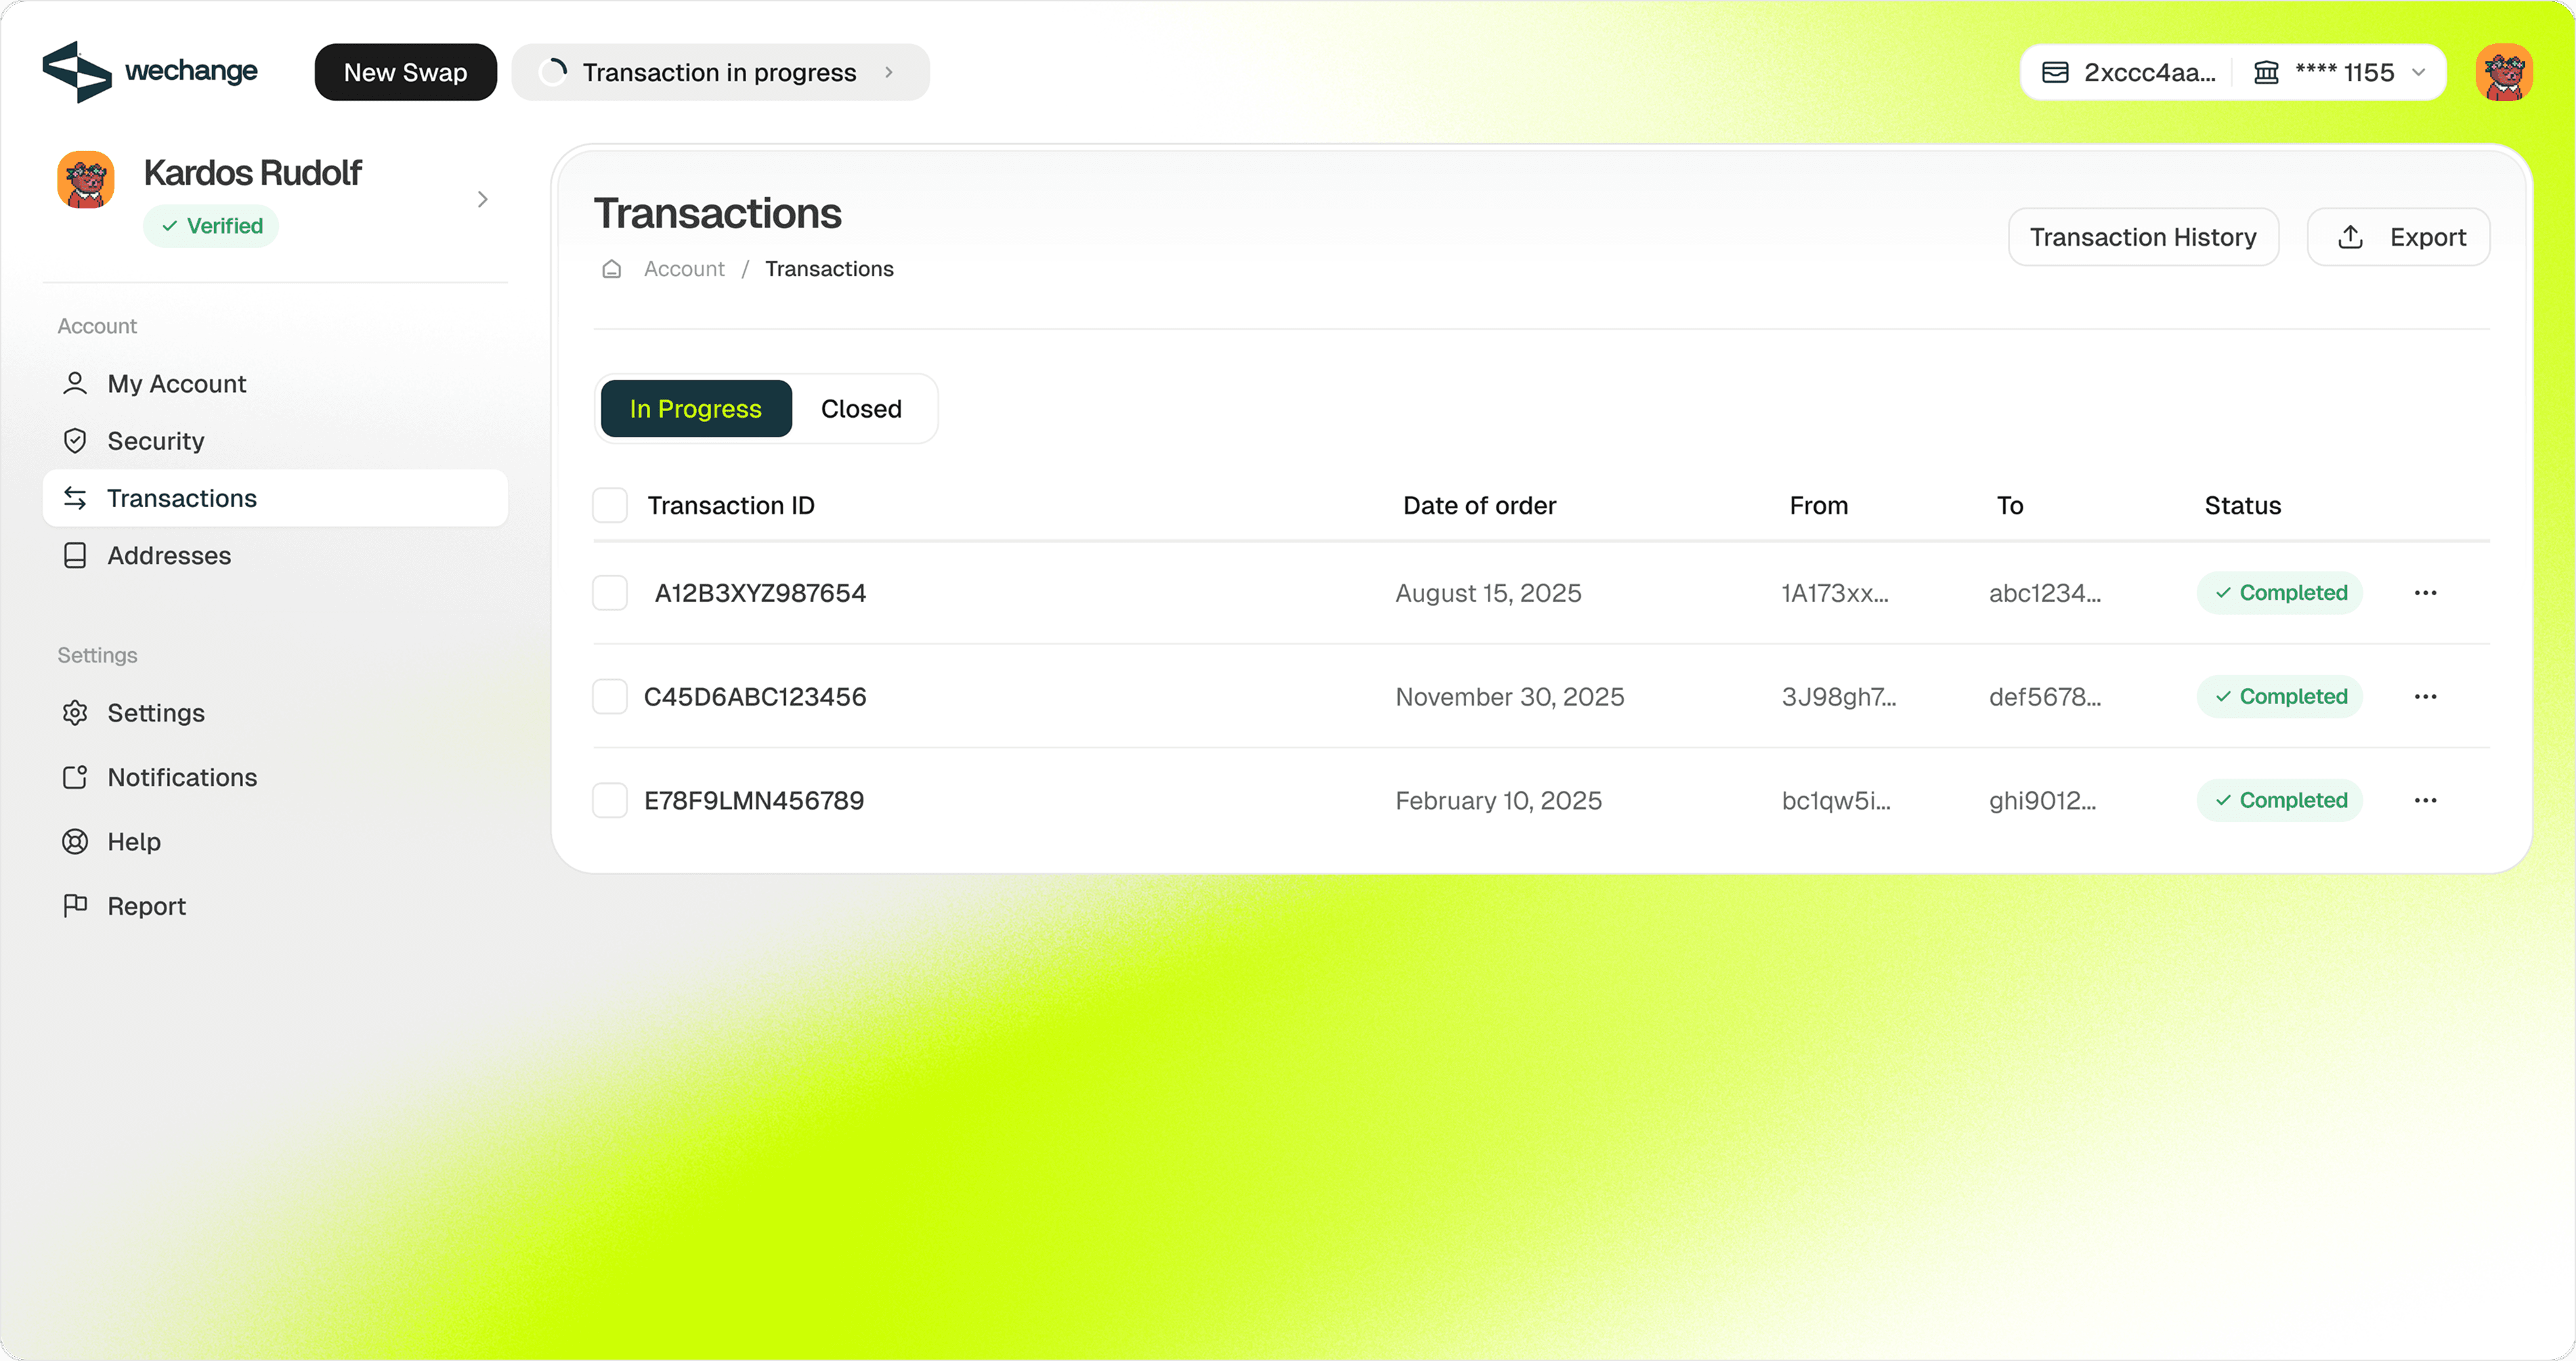Check the box for transaction A12B3XYZ987654
The height and width of the screenshot is (1361, 2576).
point(610,593)
